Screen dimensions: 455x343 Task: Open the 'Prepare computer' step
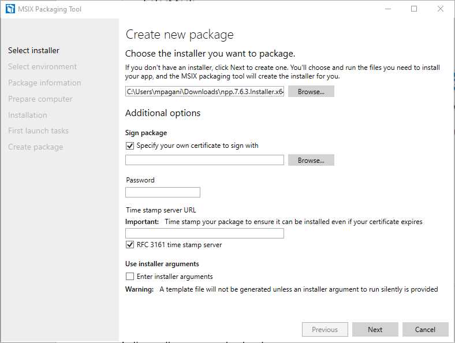click(x=40, y=99)
